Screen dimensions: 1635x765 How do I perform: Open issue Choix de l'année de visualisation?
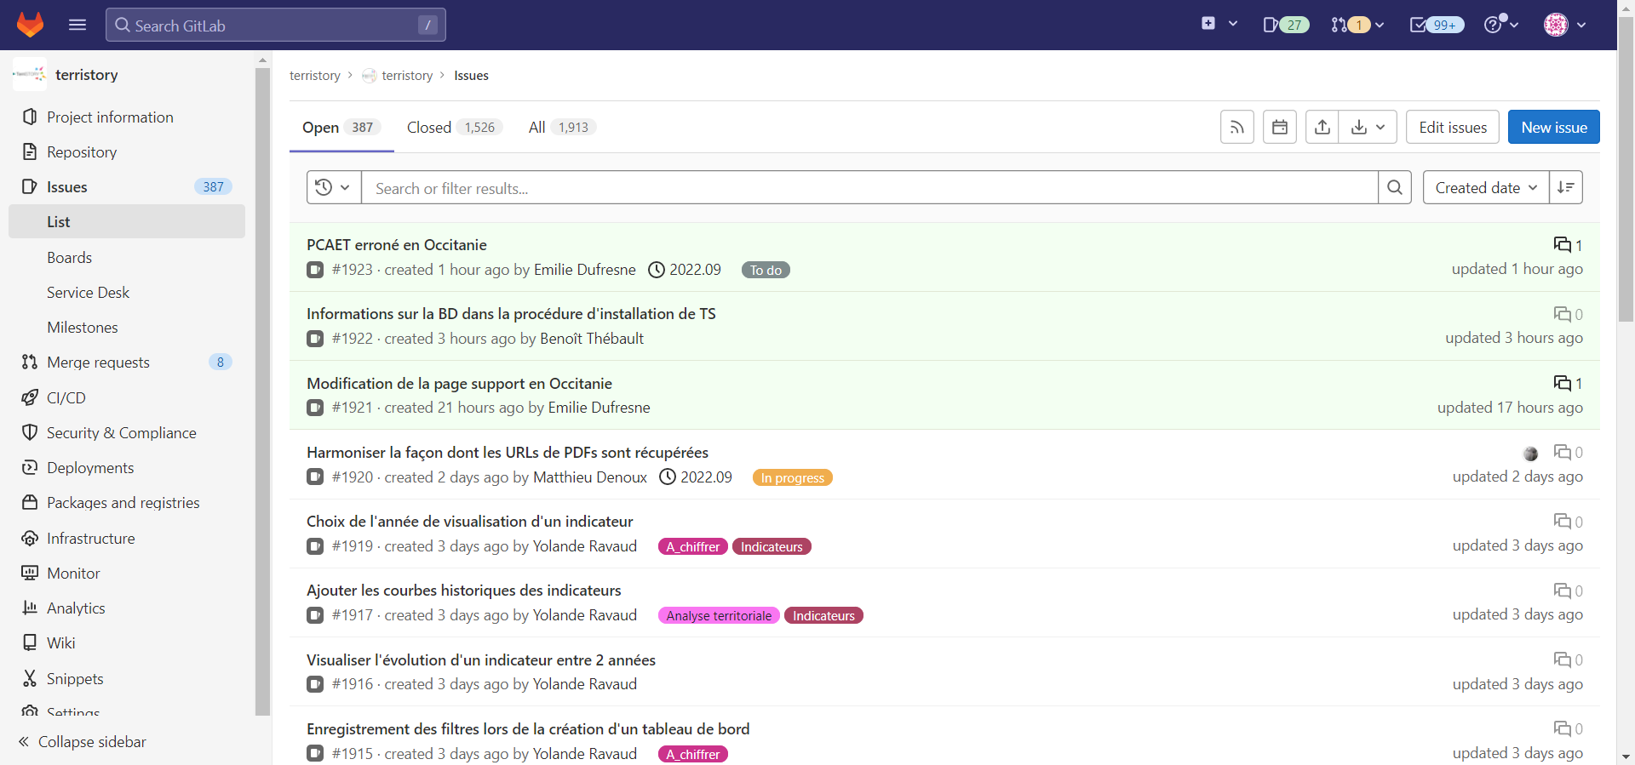click(470, 522)
